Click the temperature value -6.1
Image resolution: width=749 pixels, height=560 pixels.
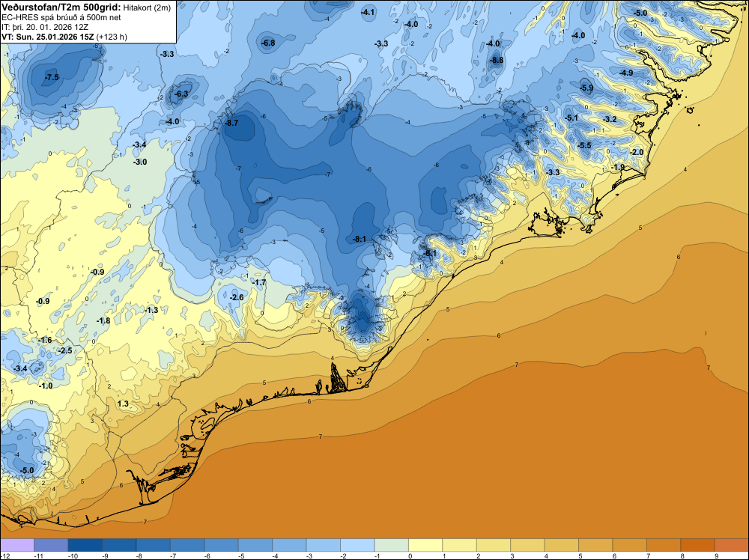tap(430, 254)
